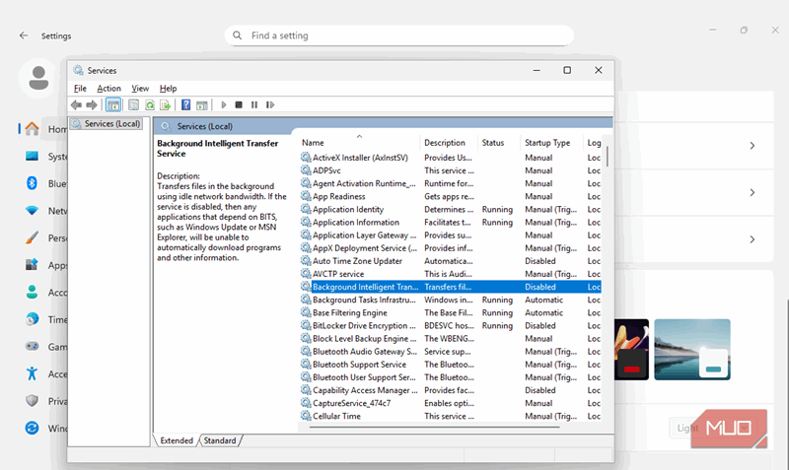Screen dimensions: 789x470
Task: Open the Action menu
Action: click(x=108, y=89)
